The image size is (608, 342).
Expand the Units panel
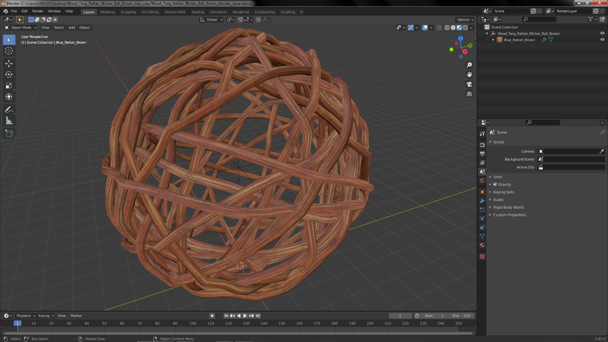pos(497,177)
